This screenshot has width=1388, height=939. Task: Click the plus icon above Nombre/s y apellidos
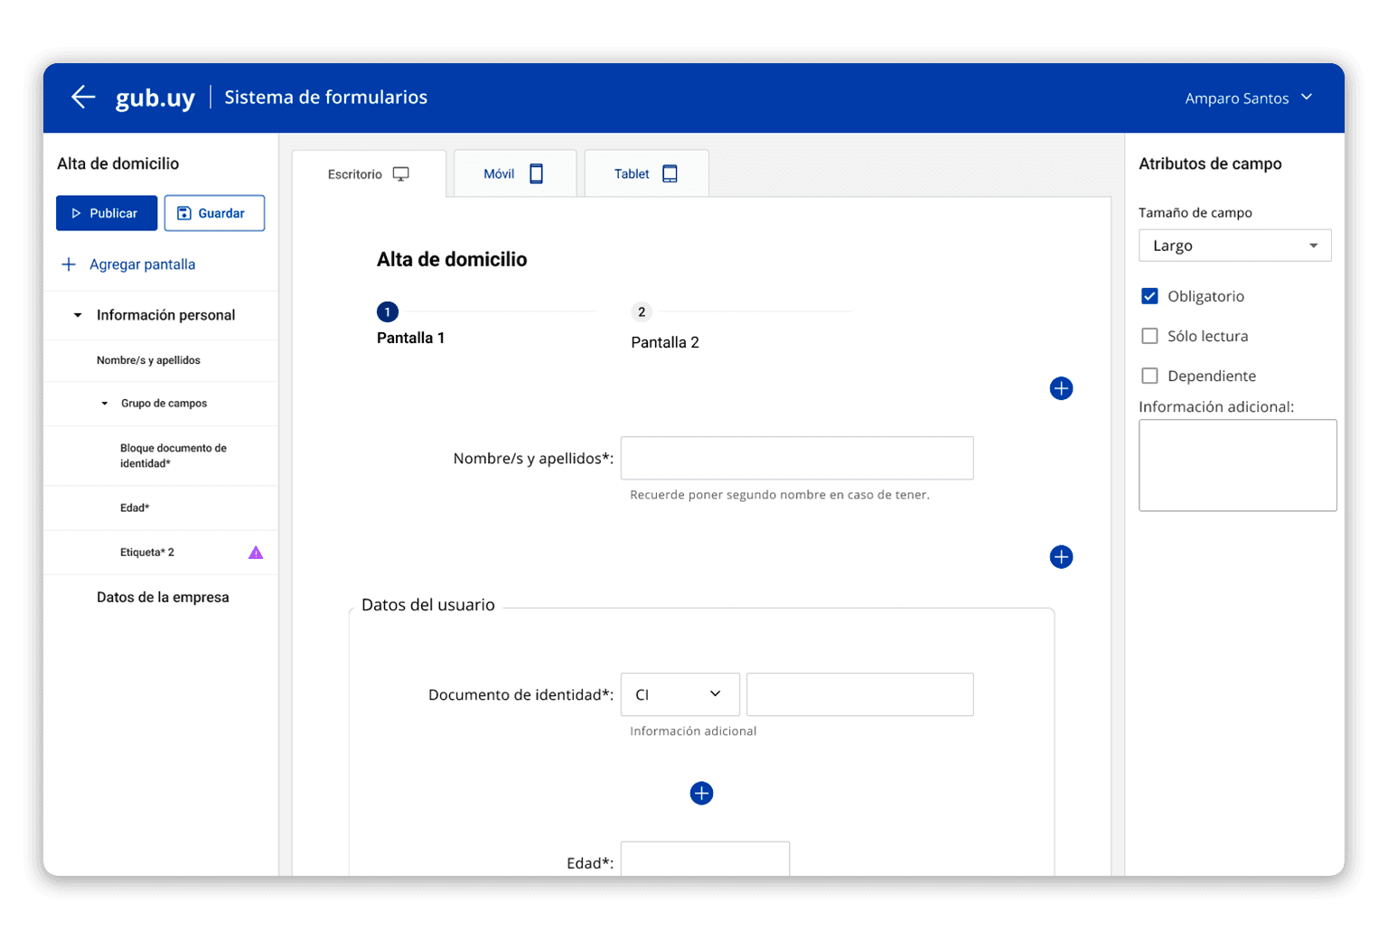(x=1061, y=388)
